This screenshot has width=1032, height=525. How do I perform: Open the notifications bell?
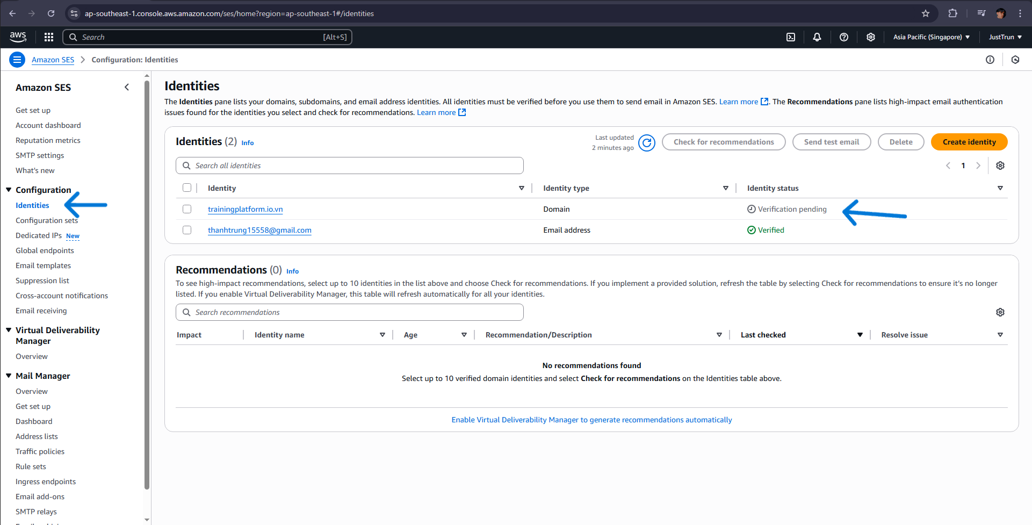[817, 37]
